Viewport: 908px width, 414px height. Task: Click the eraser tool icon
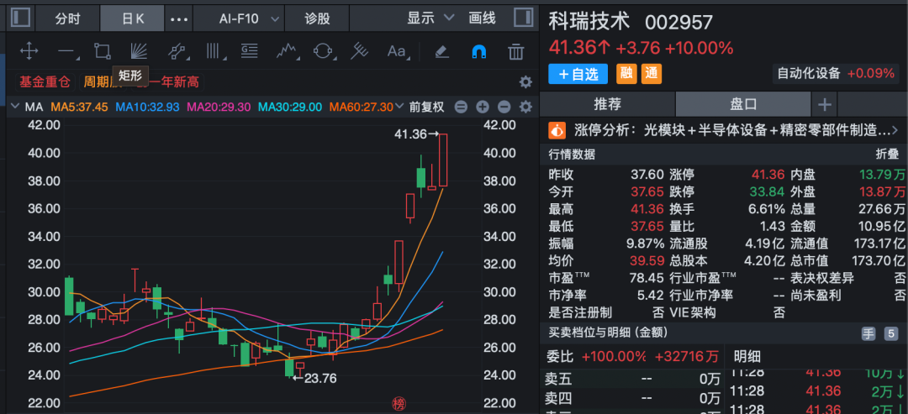[441, 51]
